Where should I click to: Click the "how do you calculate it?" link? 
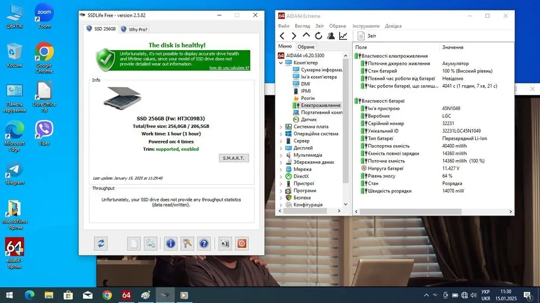(x=229, y=68)
